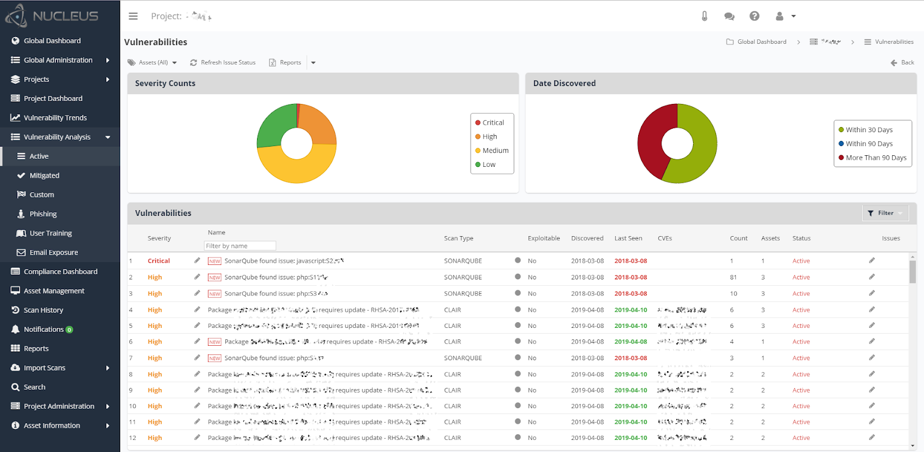Open Assets (All) dropdown
This screenshot has width=924, height=452.
click(x=152, y=62)
